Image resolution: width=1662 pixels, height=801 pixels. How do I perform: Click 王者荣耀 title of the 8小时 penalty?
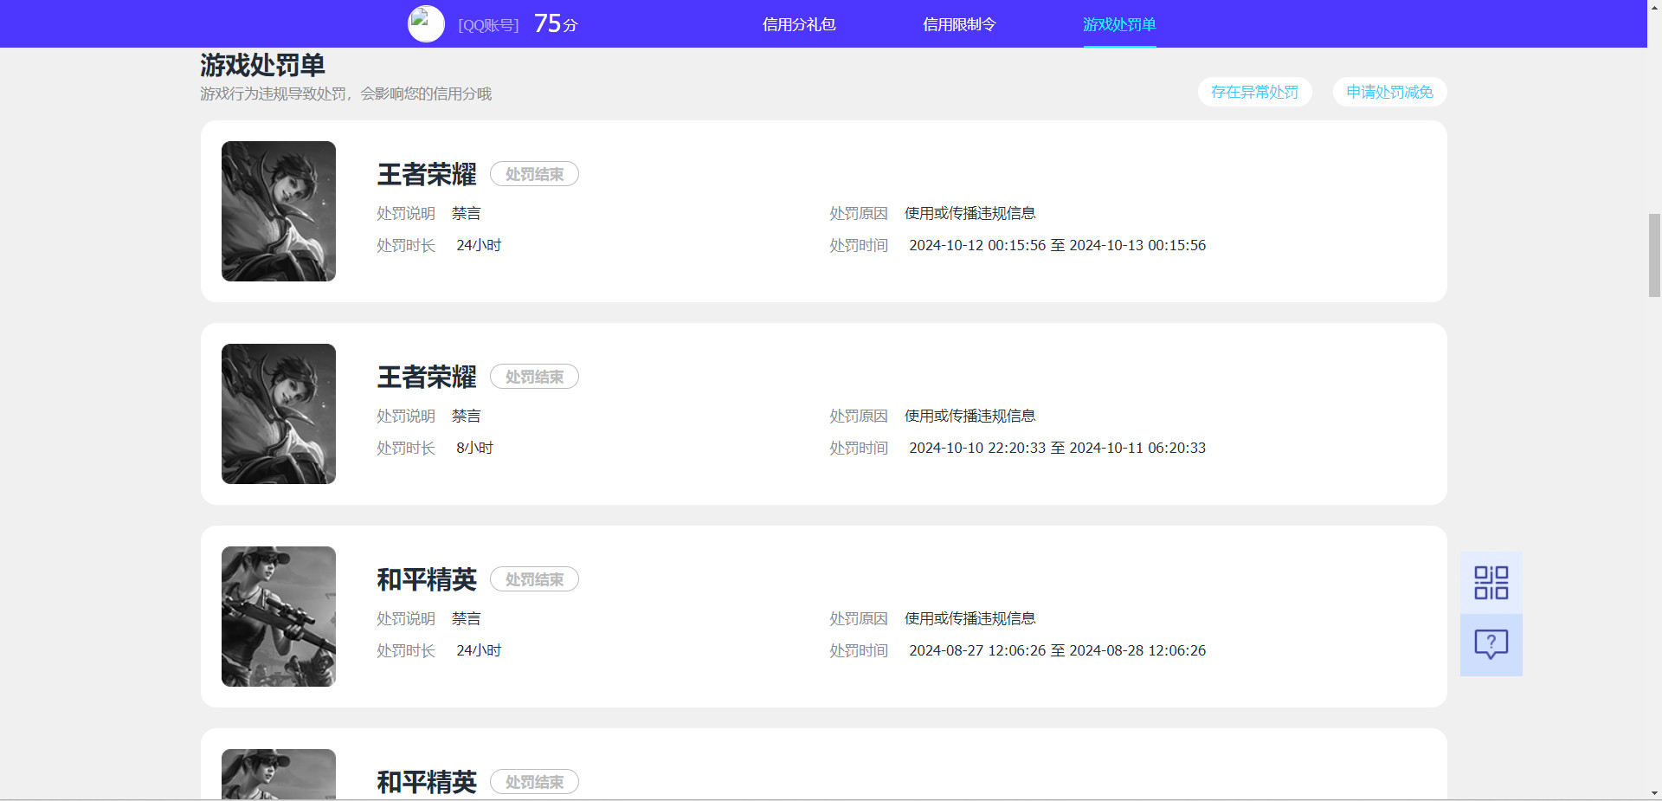(x=427, y=377)
